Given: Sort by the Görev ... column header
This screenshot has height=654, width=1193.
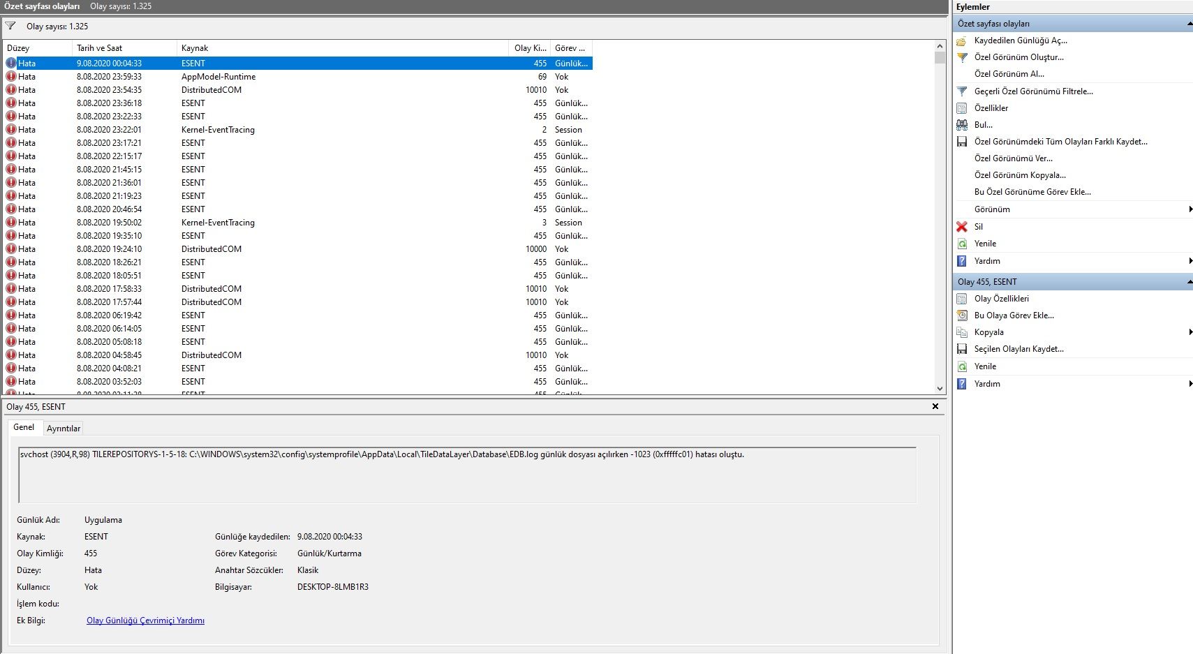Looking at the screenshot, I should pos(571,48).
